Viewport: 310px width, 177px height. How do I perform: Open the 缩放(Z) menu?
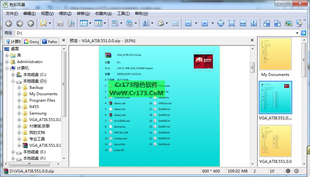[65, 14]
